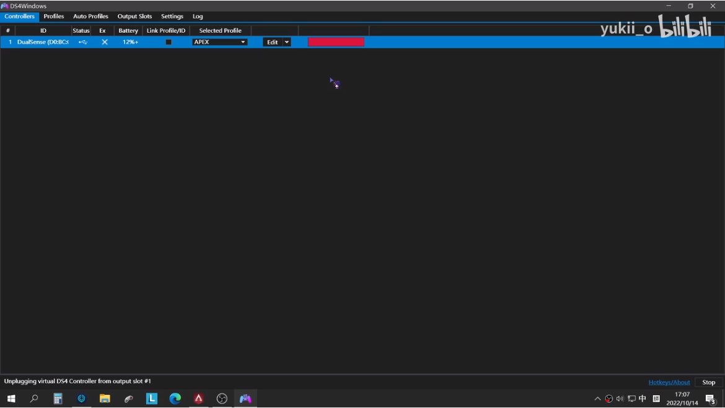Viewport: 725px width, 408px height.
Task: Click the OBS recording tray icon
Action: click(609, 399)
